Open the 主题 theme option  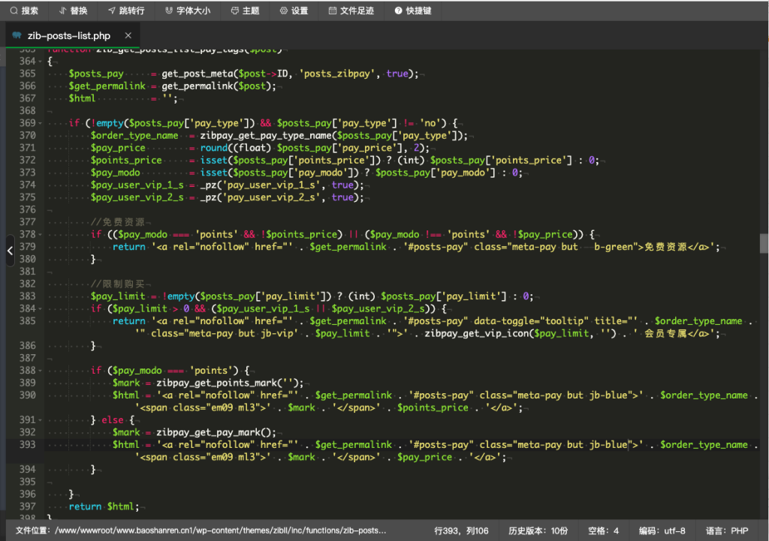[246, 11]
